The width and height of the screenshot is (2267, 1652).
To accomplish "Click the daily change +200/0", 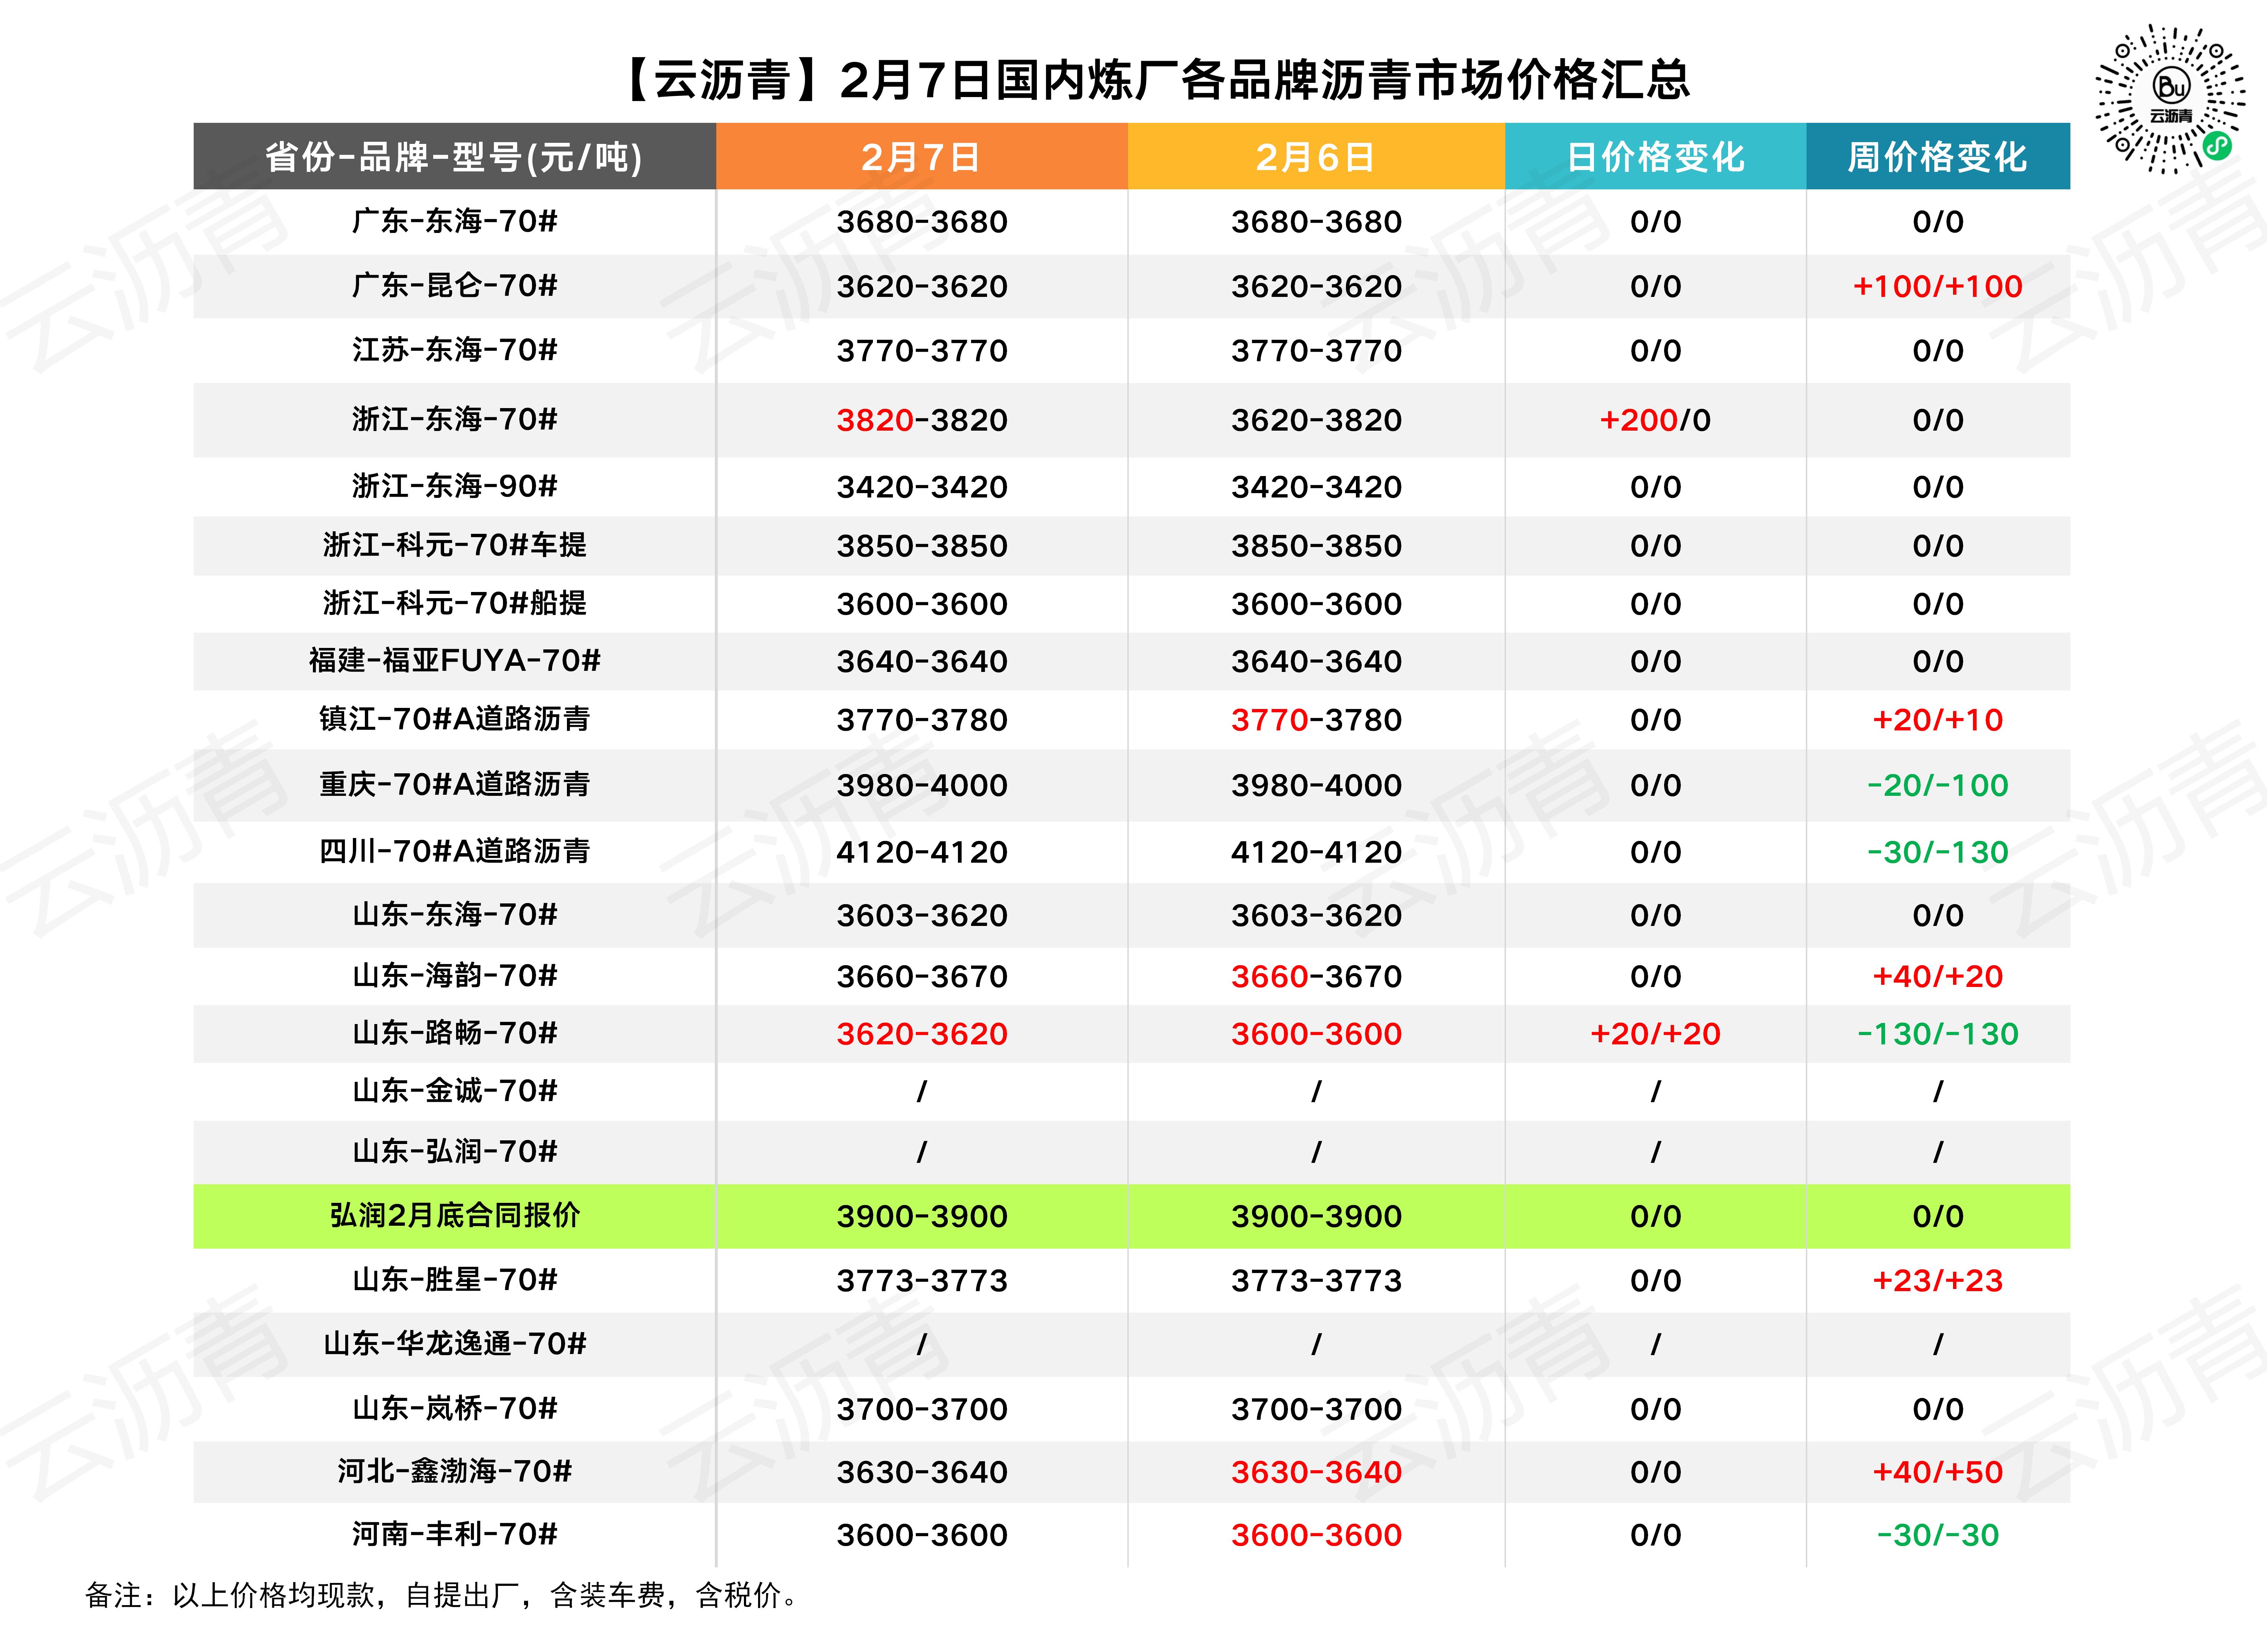I will coord(1655,420).
